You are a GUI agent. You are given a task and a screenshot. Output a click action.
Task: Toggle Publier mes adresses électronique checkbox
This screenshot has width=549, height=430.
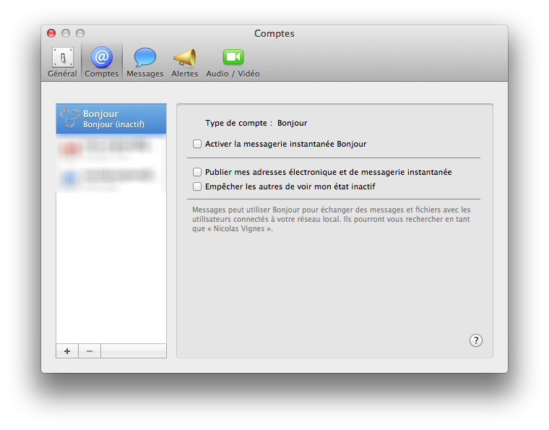(197, 172)
